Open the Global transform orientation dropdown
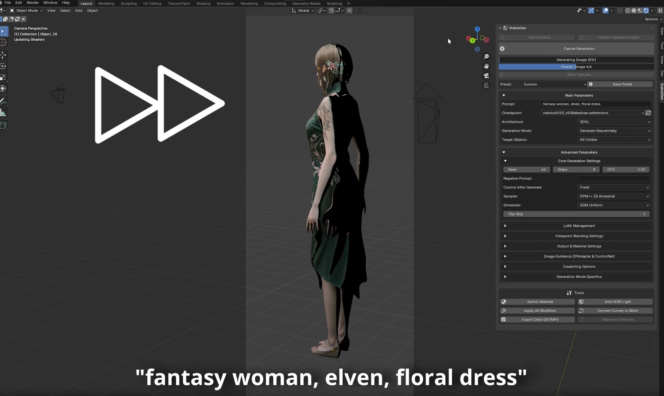Image resolution: width=664 pixels, height=396 pixels. click(x=303, y=10)
